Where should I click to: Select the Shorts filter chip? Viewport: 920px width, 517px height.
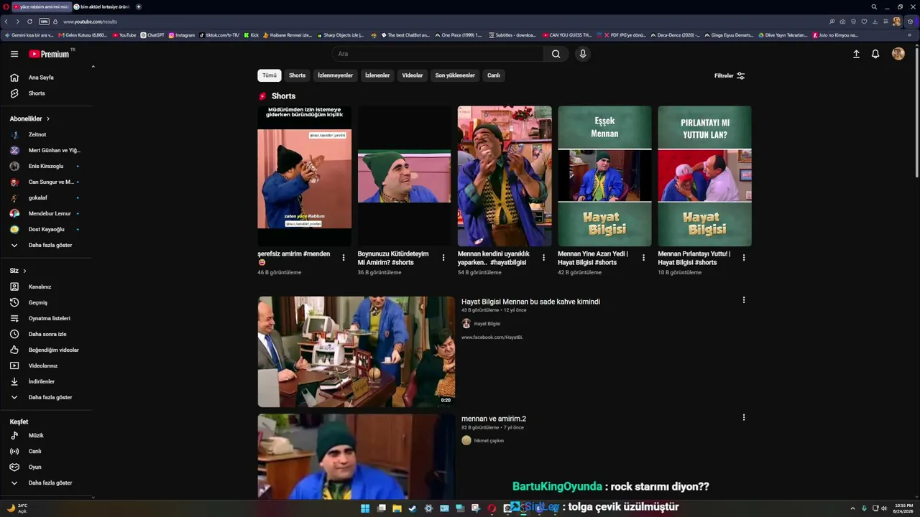click(x=298, y=75)
